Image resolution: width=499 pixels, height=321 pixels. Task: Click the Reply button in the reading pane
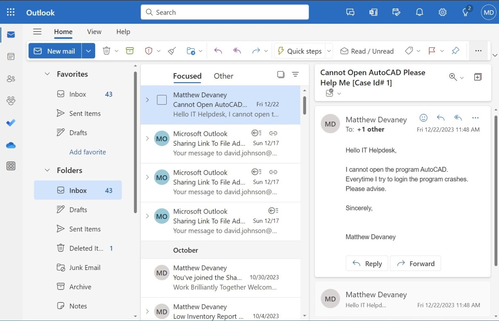pyautogui.click(x=367, y=263)
